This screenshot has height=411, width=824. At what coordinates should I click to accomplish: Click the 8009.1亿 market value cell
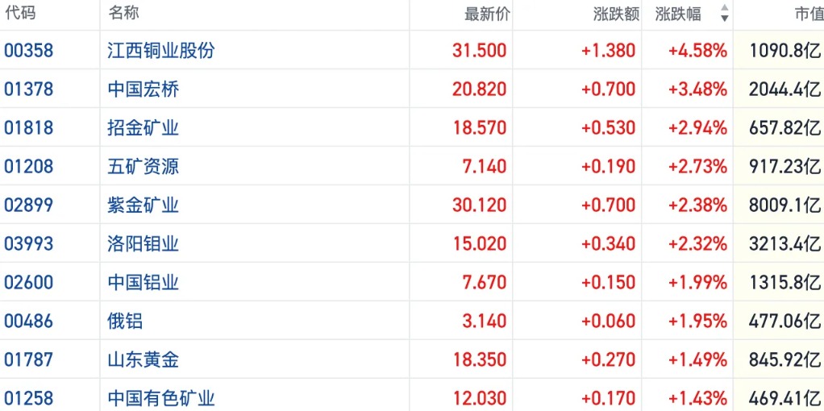785,205
